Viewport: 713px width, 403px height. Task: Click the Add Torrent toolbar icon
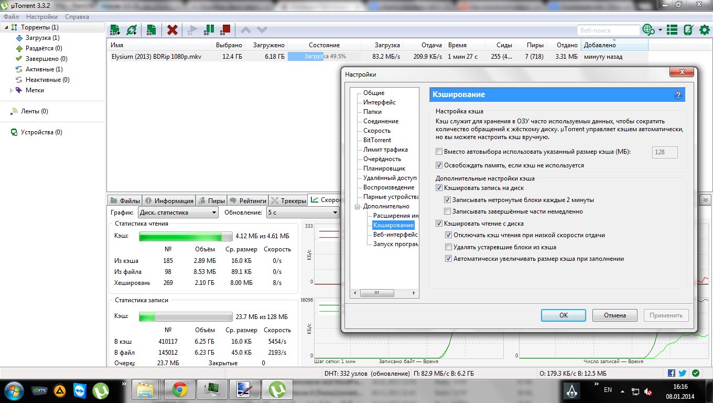coord(115,30)
